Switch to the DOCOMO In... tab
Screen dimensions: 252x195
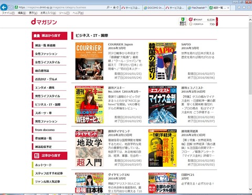pos(153,8)
